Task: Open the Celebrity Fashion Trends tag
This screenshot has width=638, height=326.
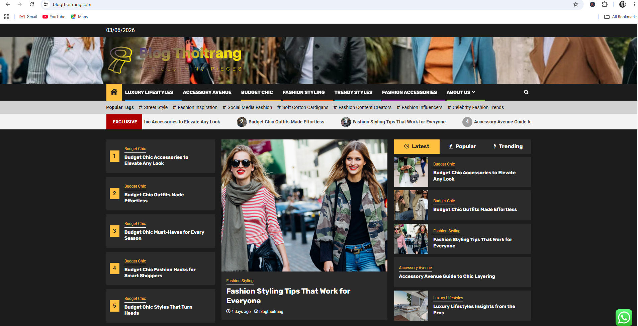Action: pos(476,107)
